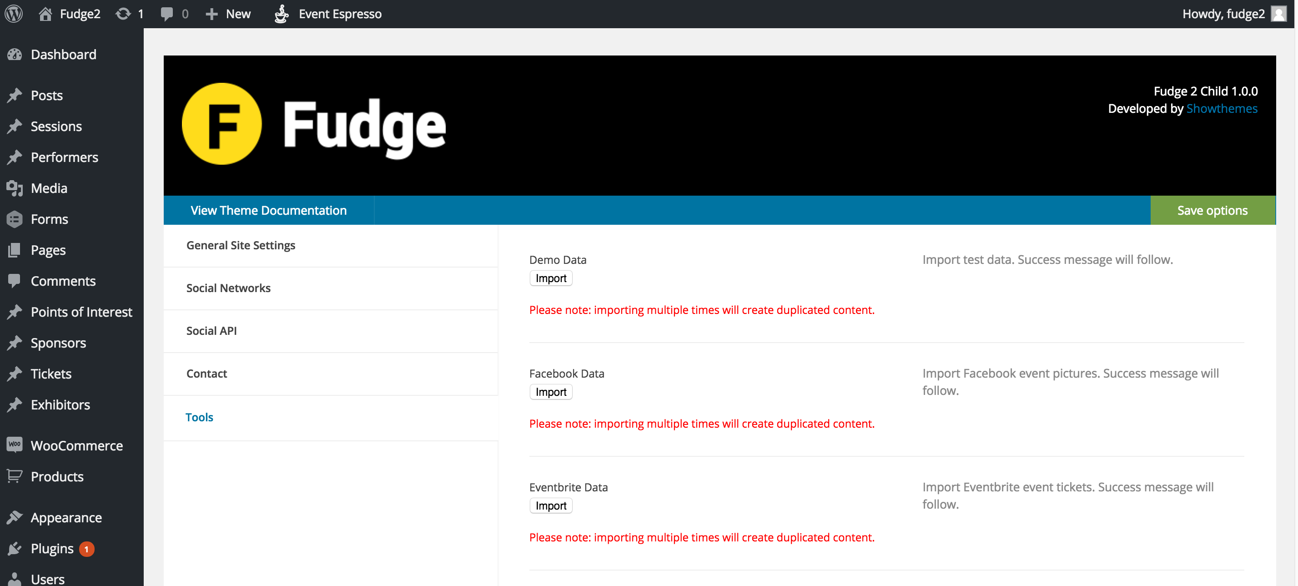Click the Media library icon
This screenshot has width=1298, height=586.
15,188
